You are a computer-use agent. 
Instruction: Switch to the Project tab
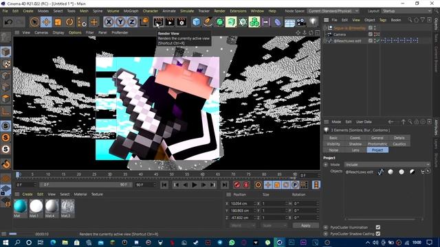click(377, 150)
